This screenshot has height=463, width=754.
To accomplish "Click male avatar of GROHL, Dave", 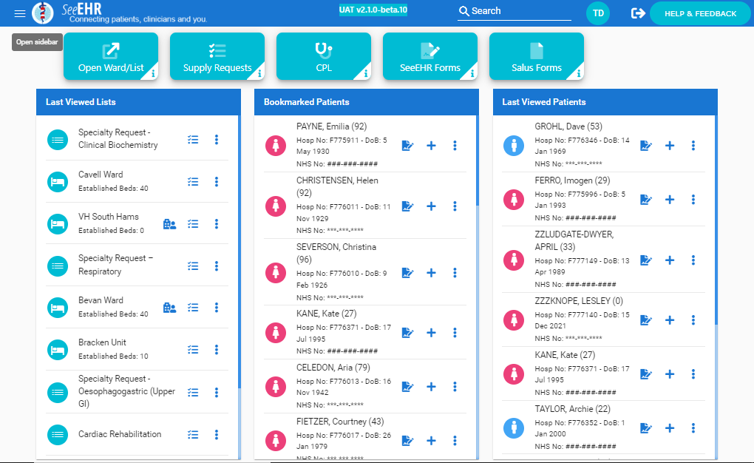I will [514, 146].
